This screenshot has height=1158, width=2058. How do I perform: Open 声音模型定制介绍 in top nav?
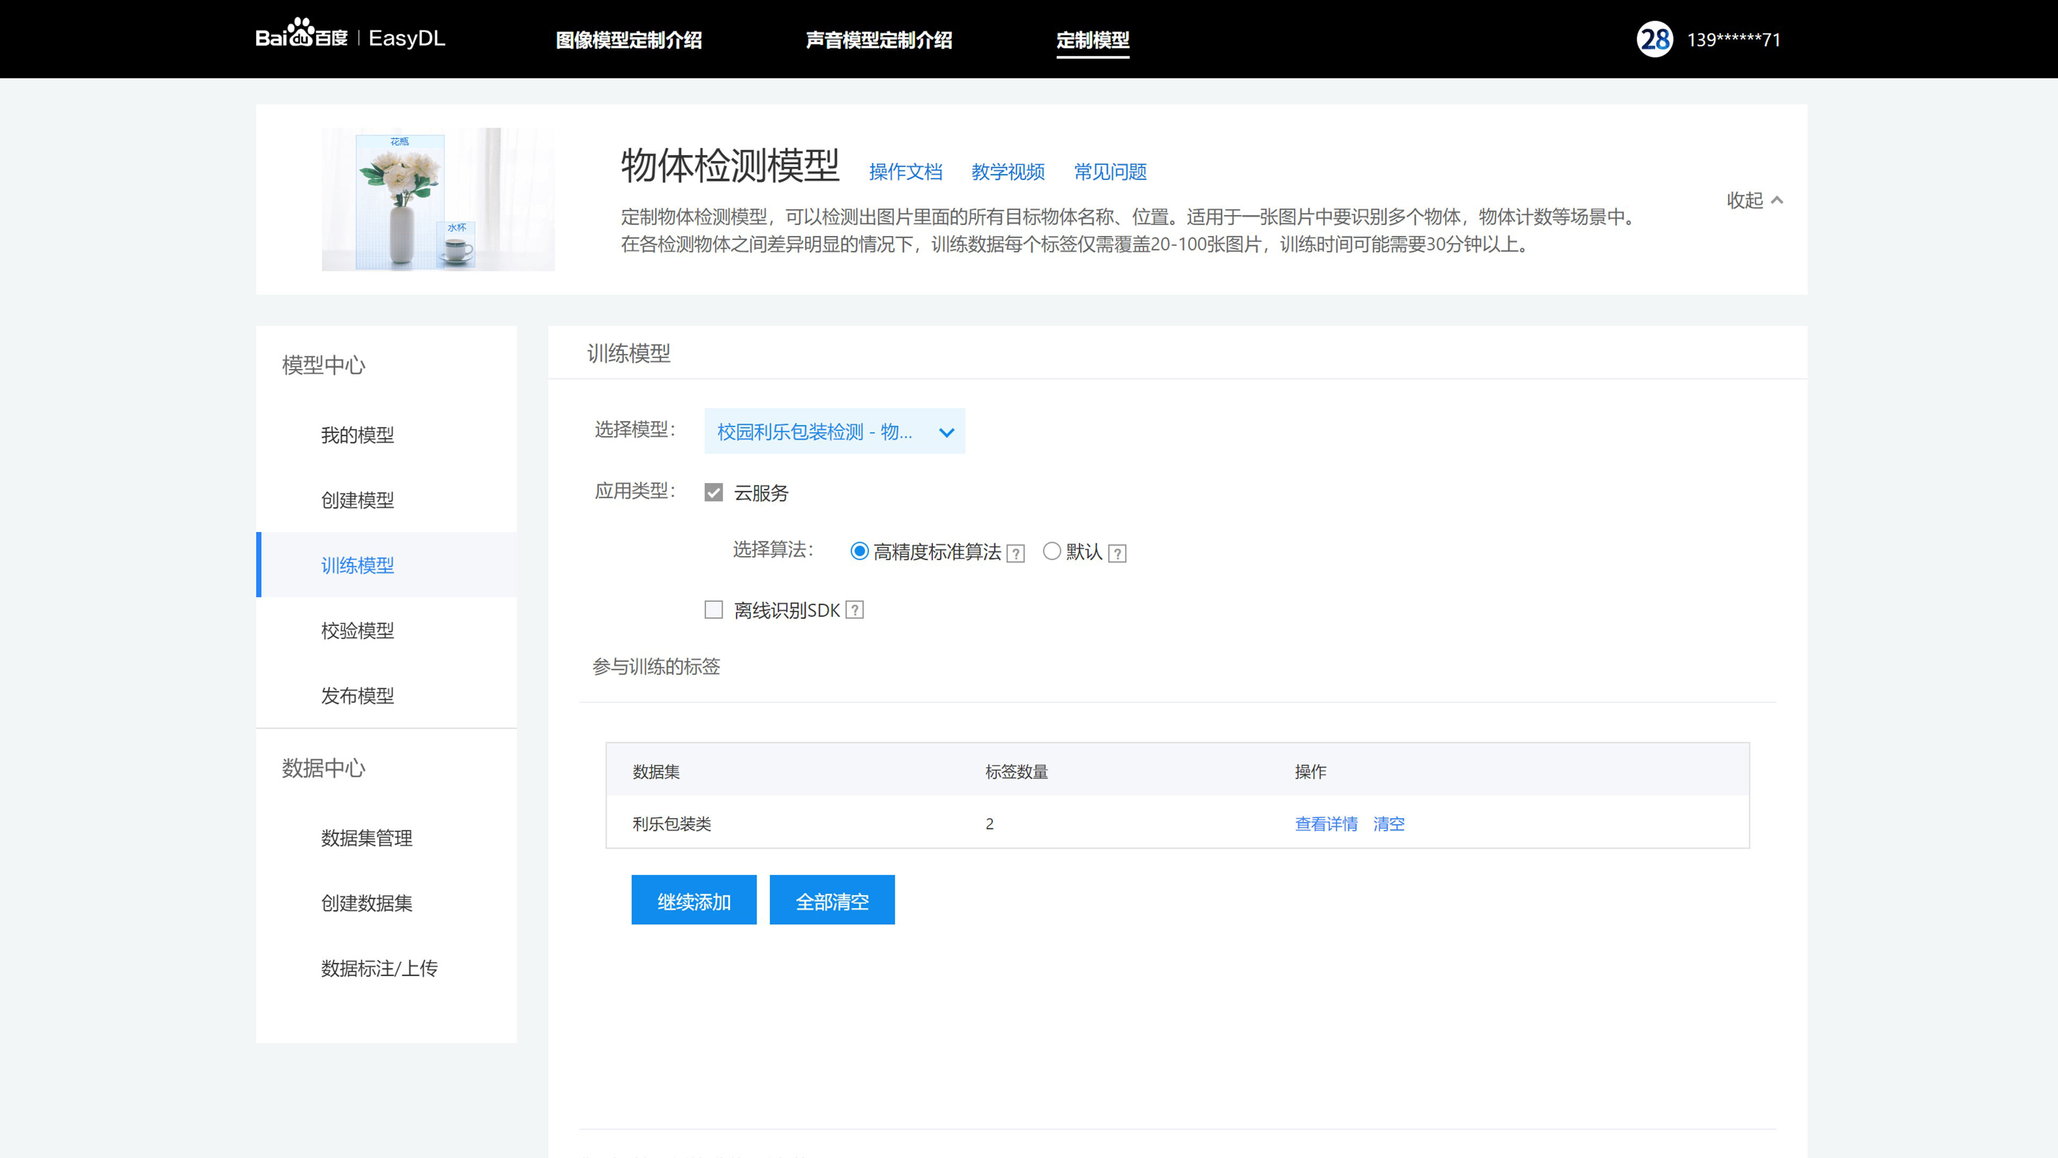pyautogui.click(x=879, y=40)
